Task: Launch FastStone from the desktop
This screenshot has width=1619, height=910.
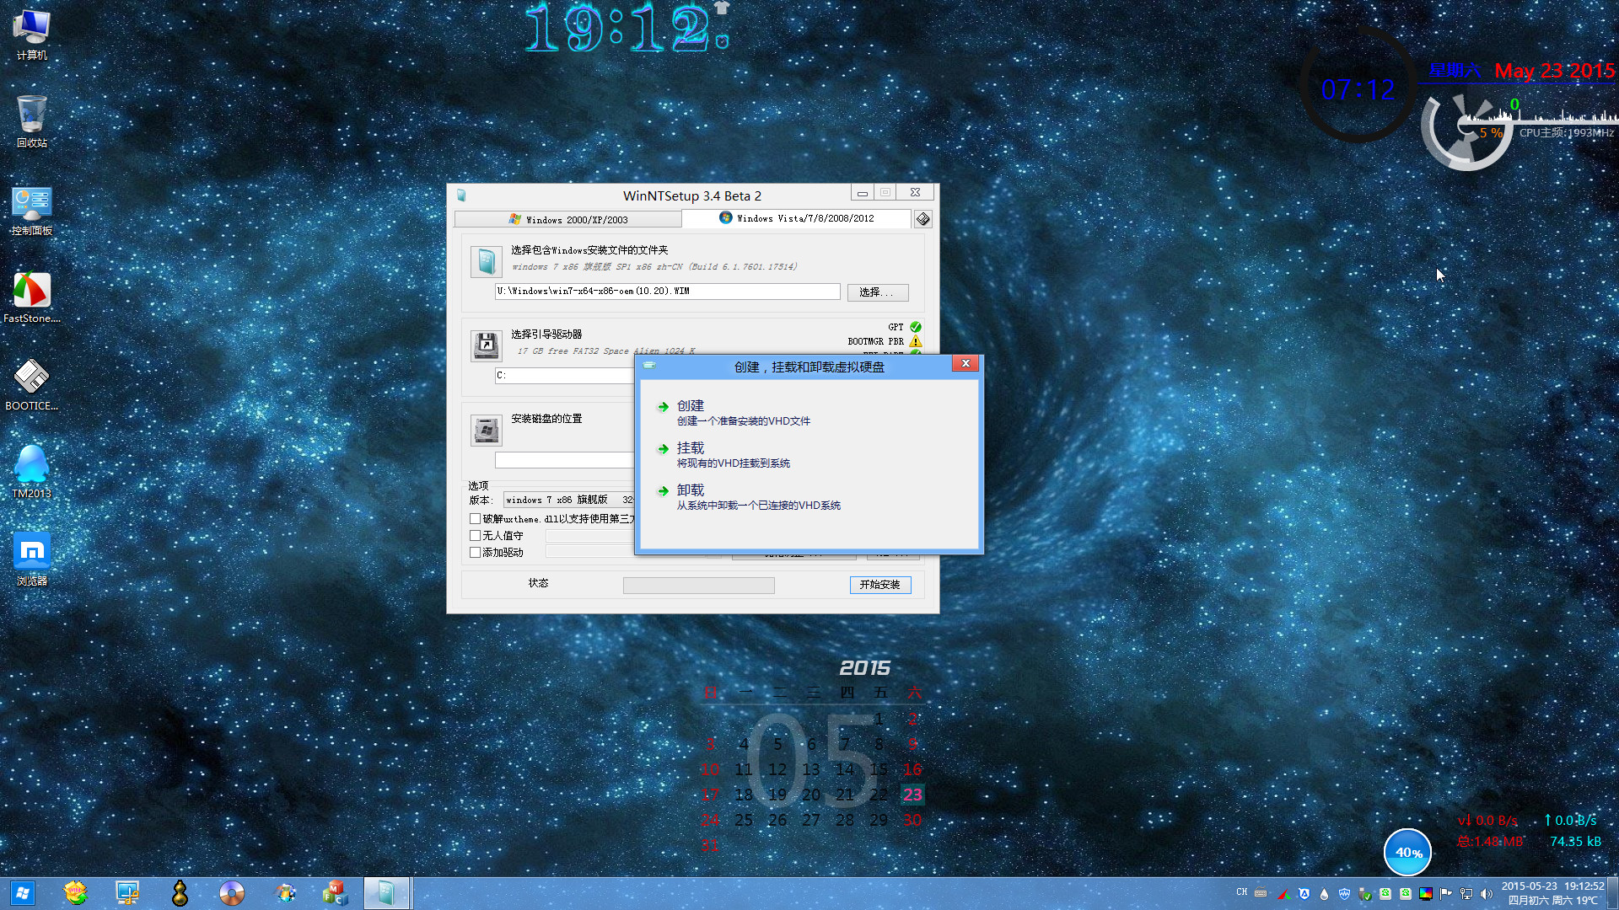Action: click(x=32, y=298)
